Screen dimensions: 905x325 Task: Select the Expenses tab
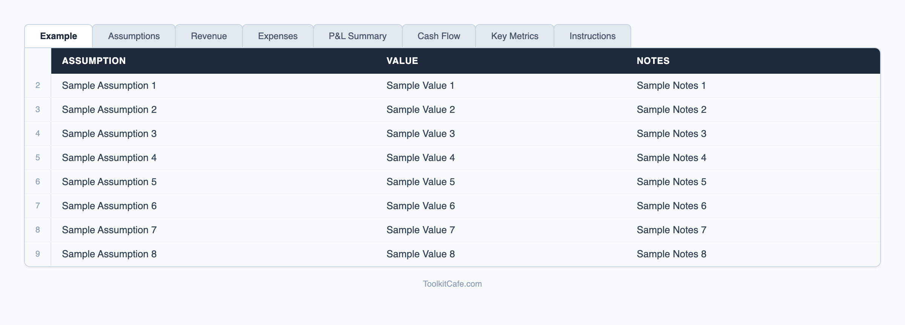[x=278, y=36]
